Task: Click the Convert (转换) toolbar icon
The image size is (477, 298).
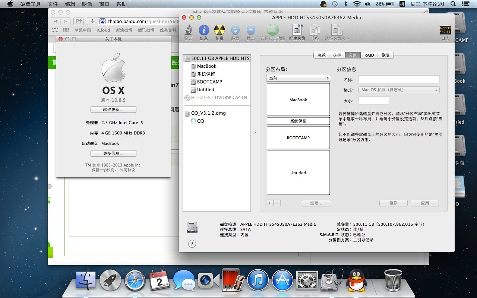Action: [x=315, y=30]
